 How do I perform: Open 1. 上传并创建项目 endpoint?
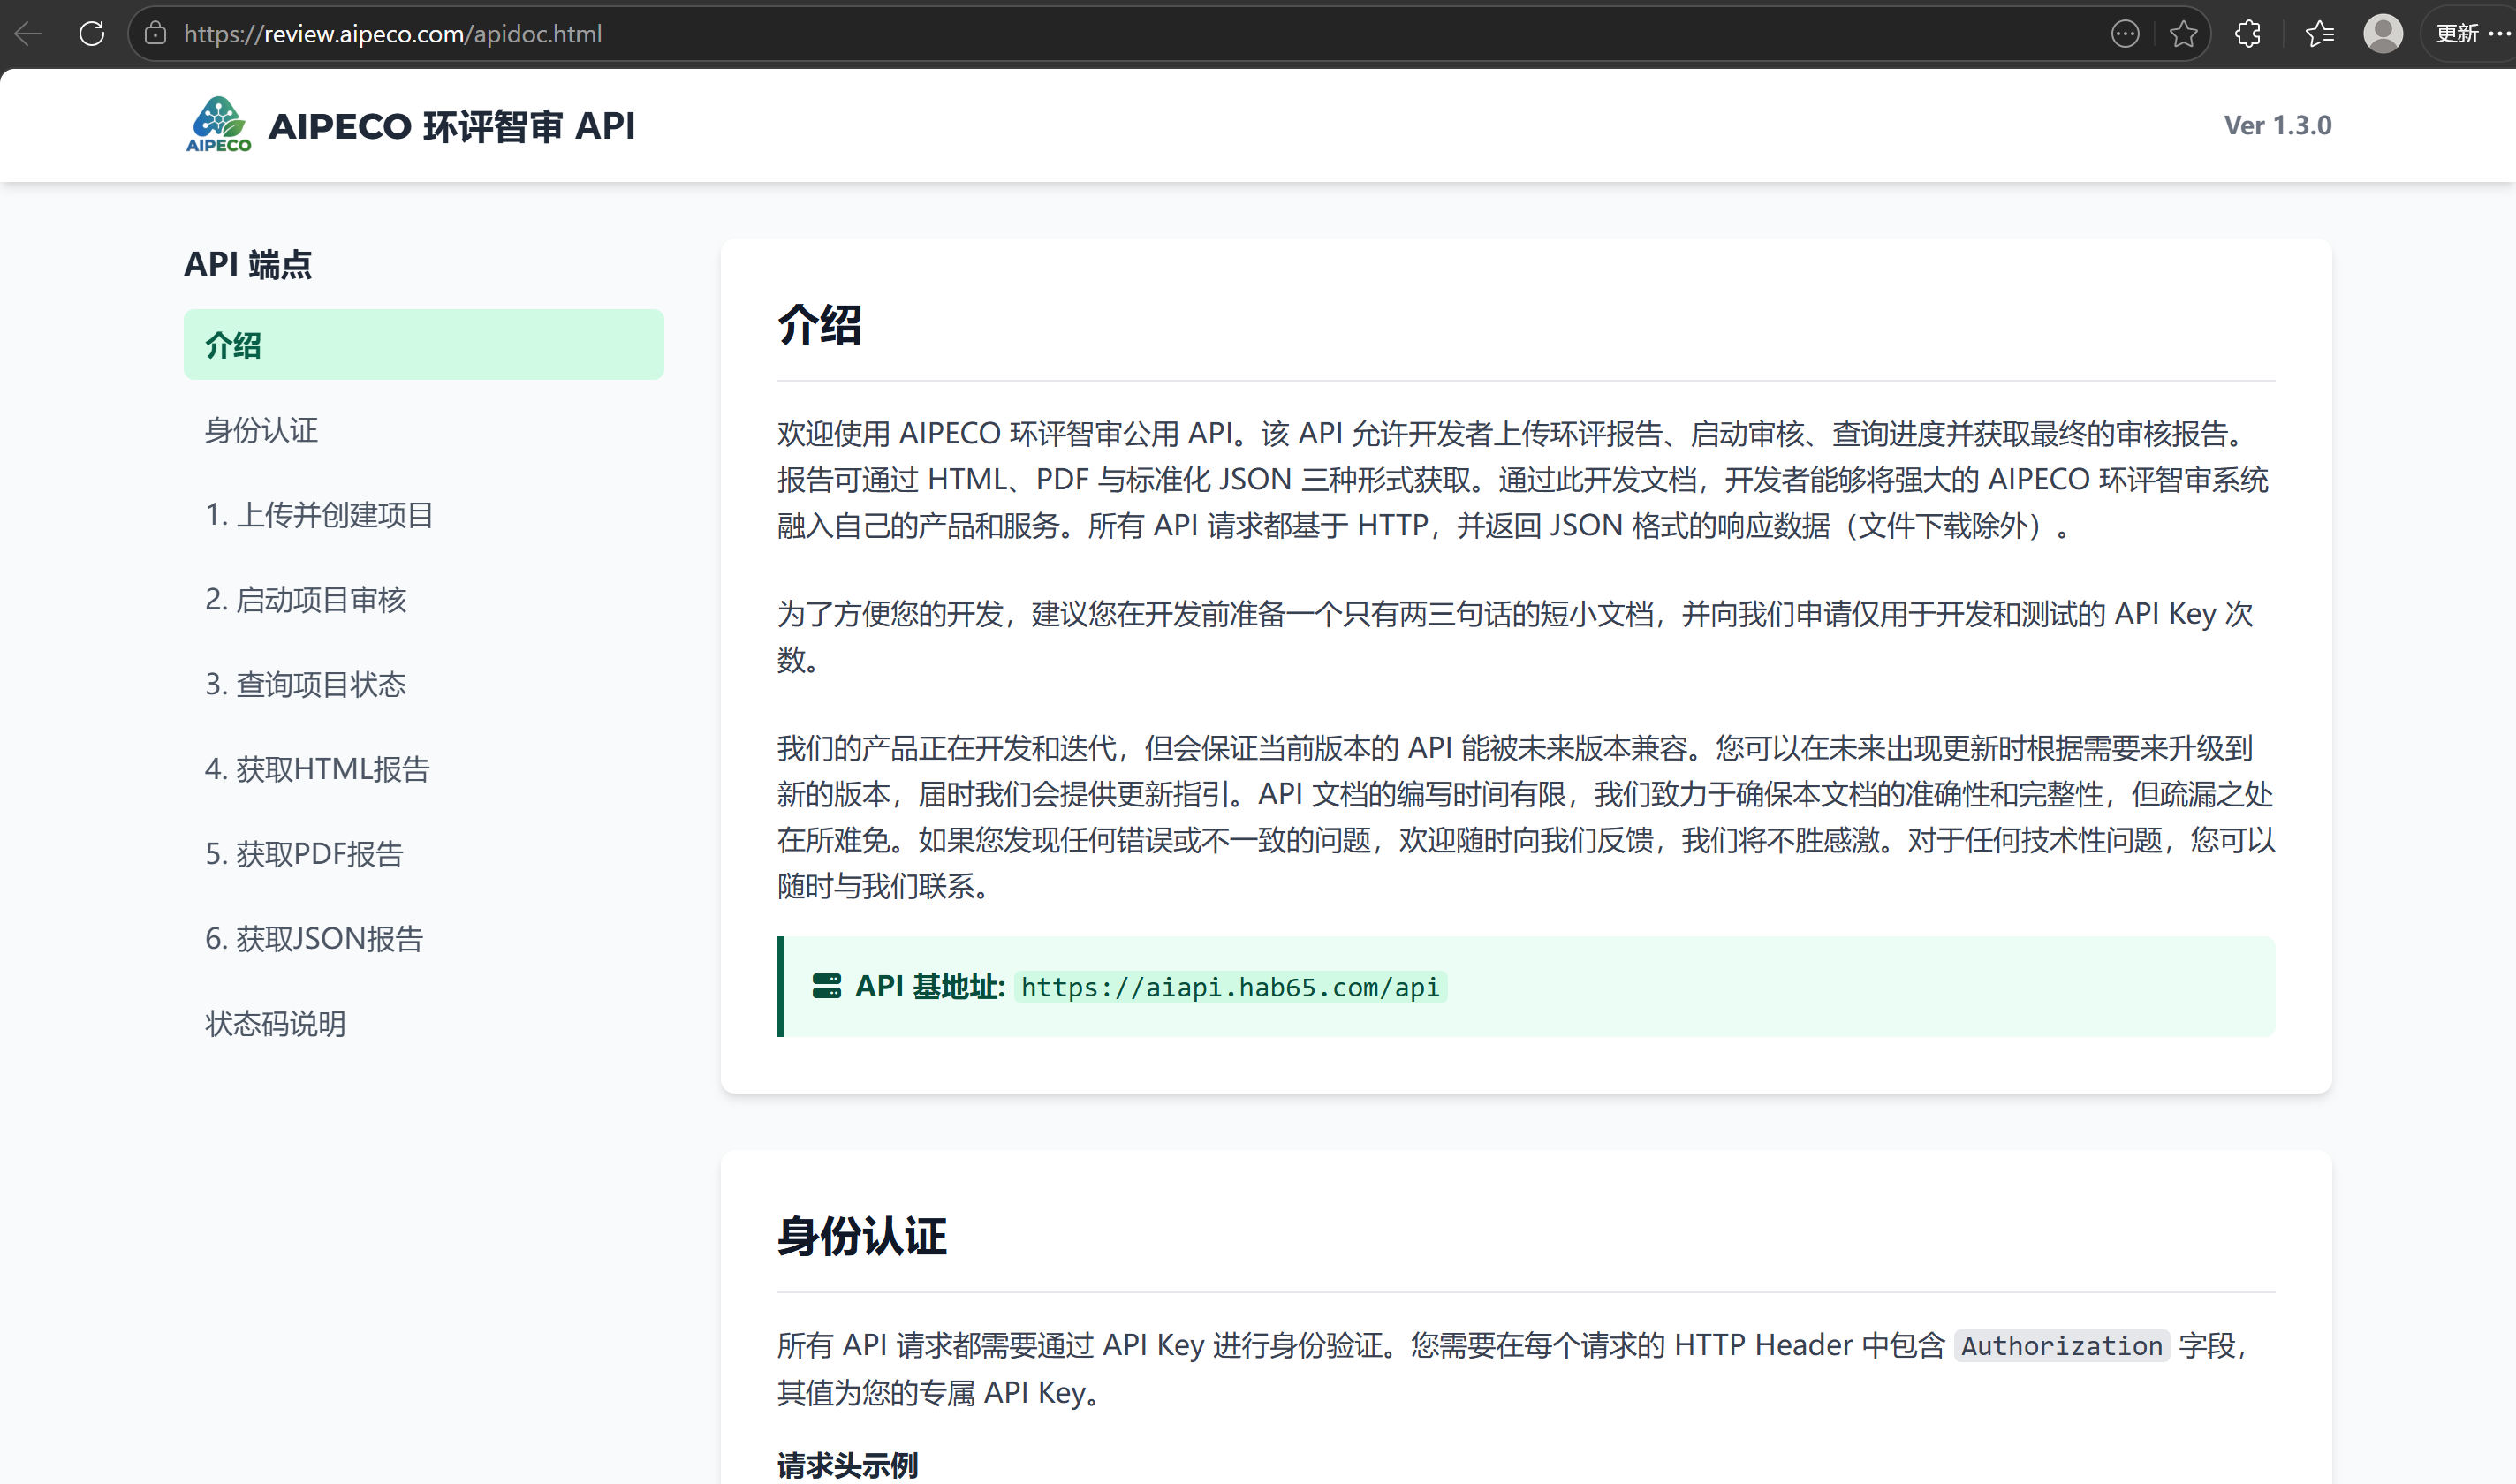[x=319, y=515]
